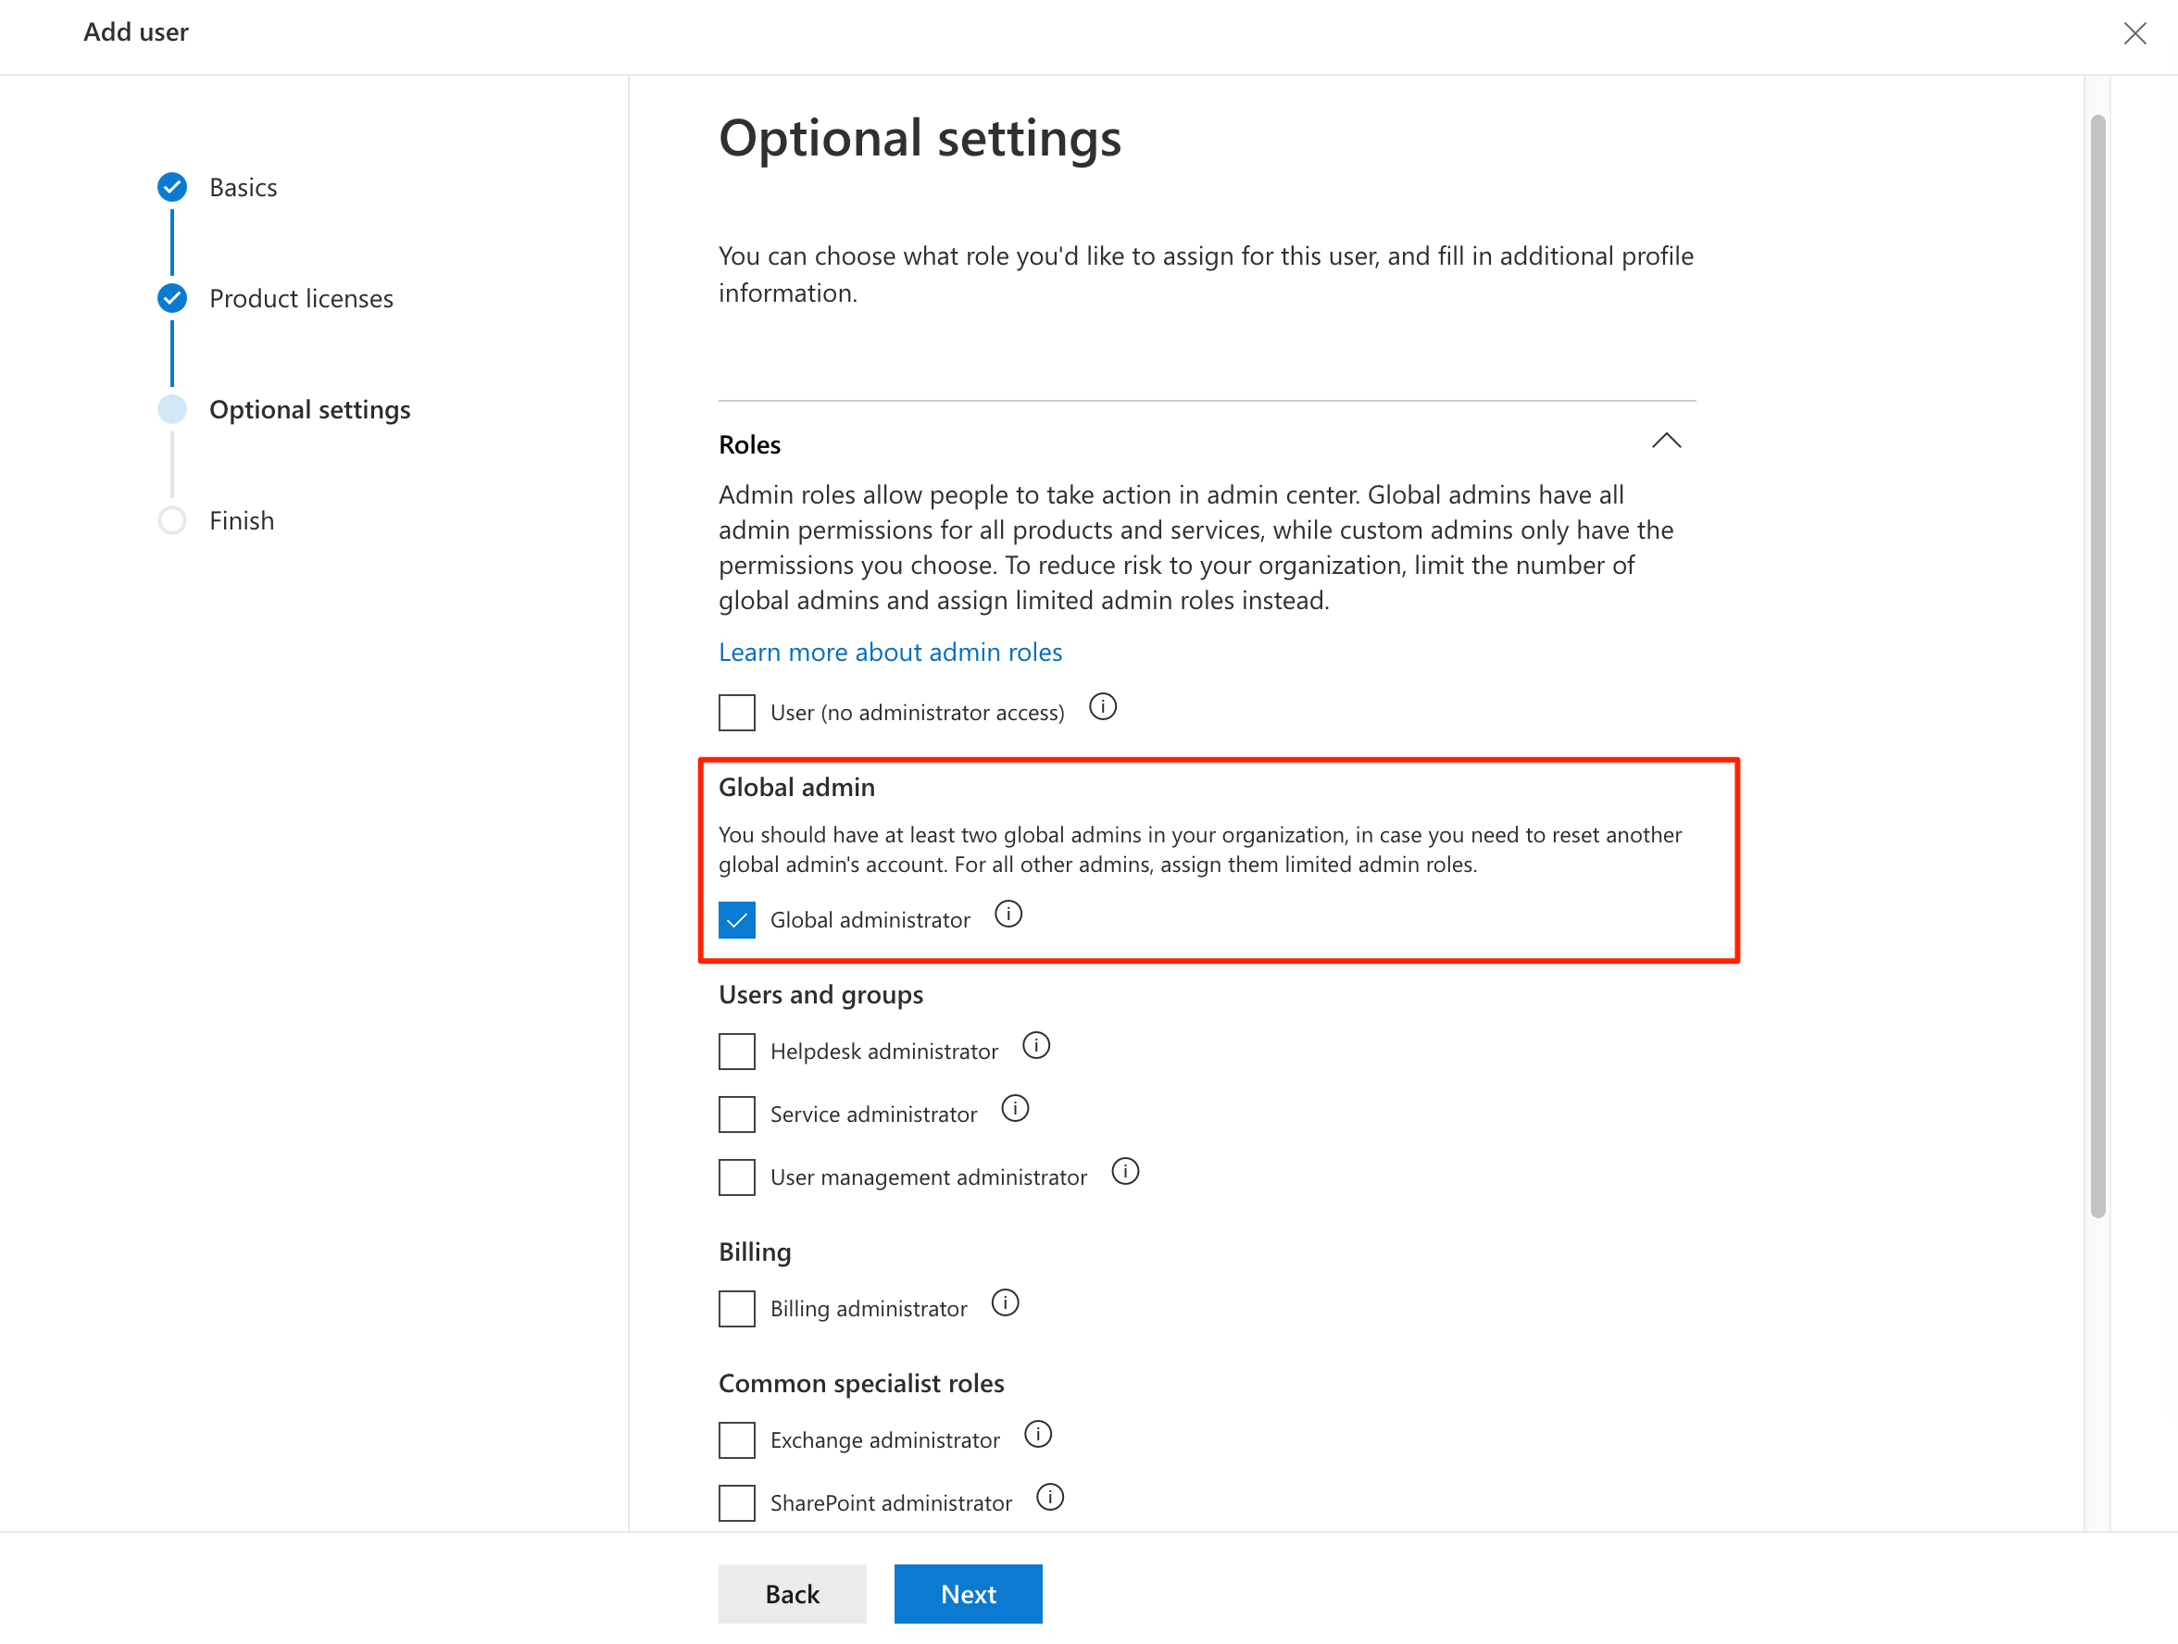The width and height of the screenshot is (2178, 1644).
Task: Open the Exchange administrator info icon
Action: (x=1038, y=1434)
